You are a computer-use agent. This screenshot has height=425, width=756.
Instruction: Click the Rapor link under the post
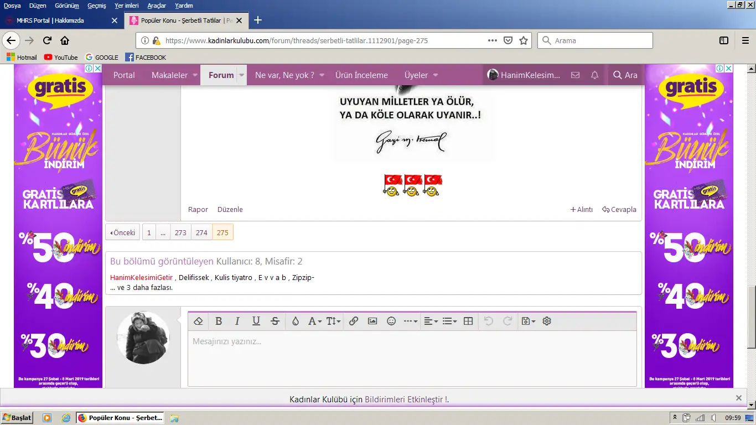198,210
